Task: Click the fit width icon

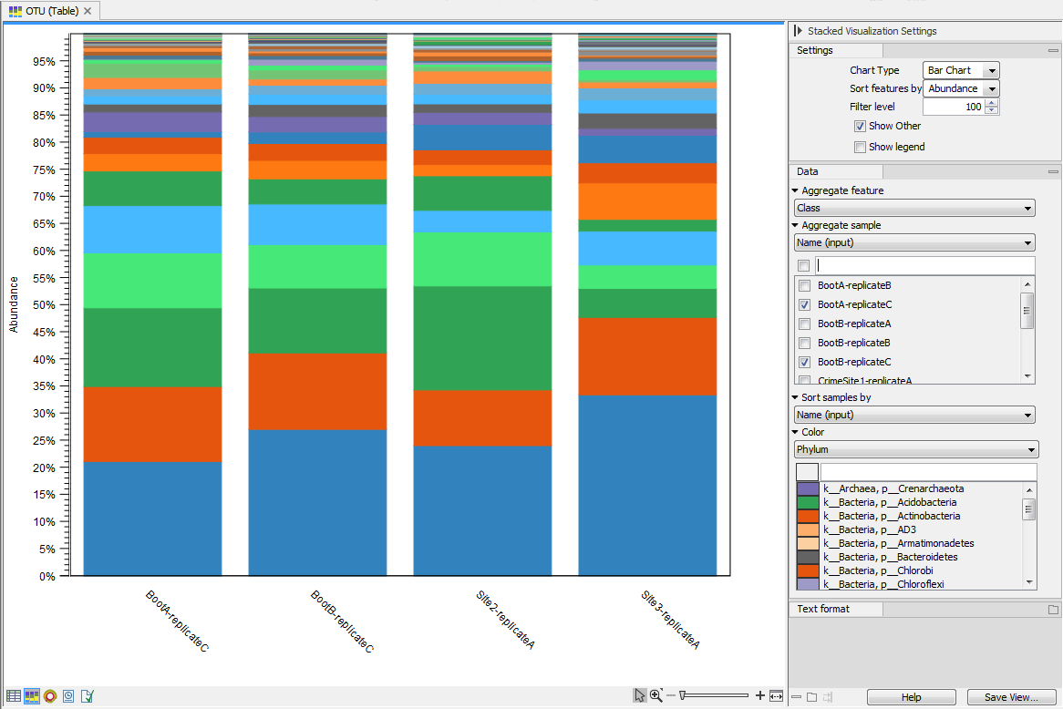Action: [776, 696]
